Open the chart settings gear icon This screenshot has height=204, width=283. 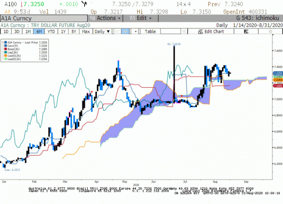(x=270, y=32)
